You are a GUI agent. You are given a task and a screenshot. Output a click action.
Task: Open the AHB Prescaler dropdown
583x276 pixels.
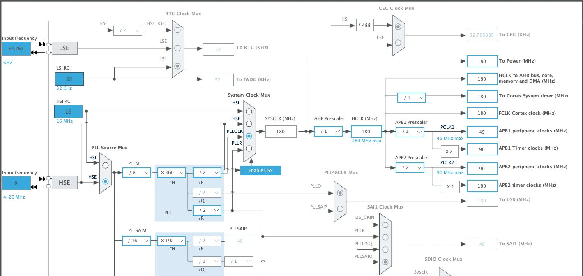[x=328, y=132]
